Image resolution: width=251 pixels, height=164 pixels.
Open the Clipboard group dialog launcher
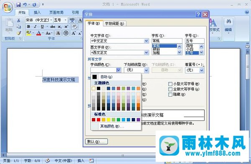[x=20, y=38]
